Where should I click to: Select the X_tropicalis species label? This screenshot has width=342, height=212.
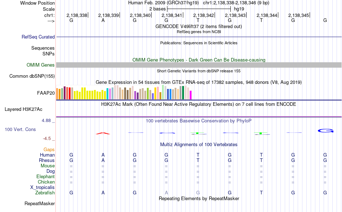coord(42,188)
